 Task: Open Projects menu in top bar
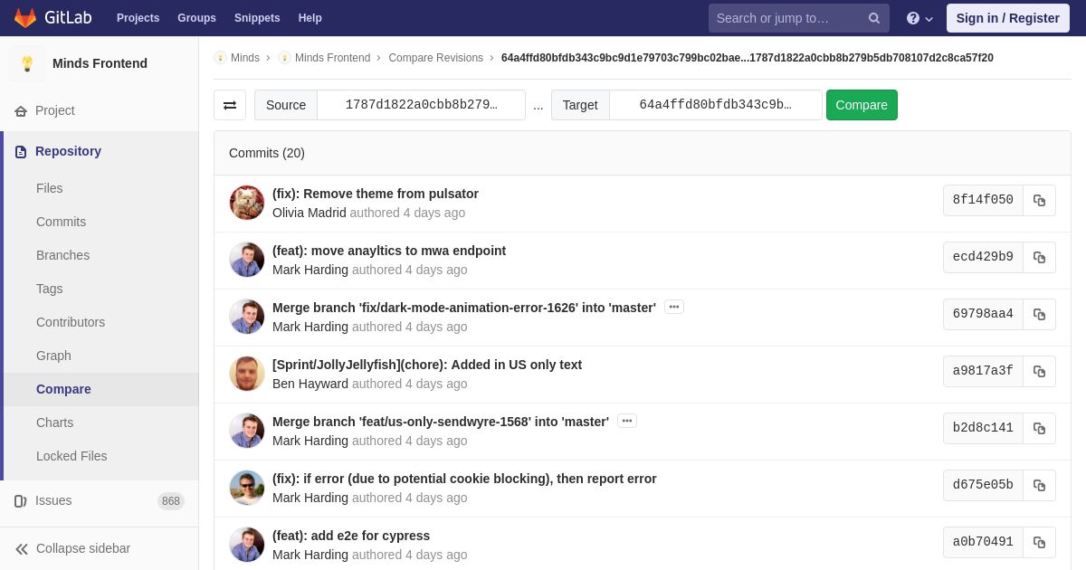click(138, 18)
